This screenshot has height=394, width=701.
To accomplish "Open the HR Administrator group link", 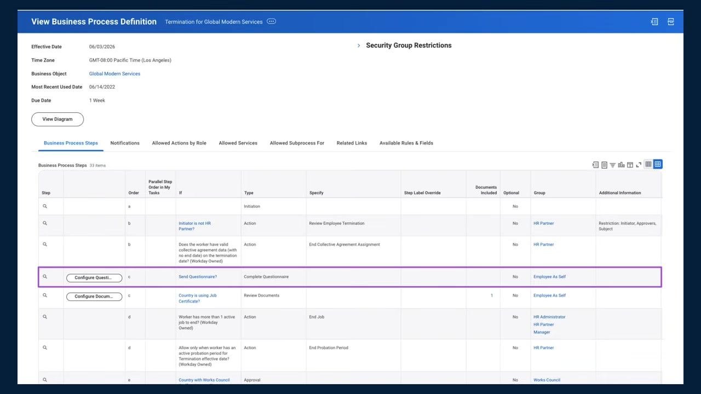I will point(549,317).
